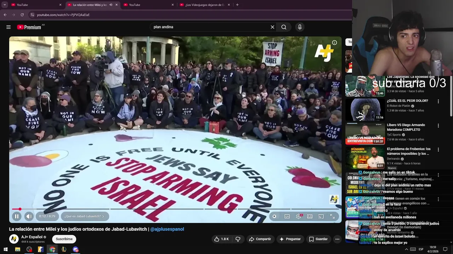The width and height of the screenshot is (453, 254).
Task: Cast the video to a TV
Action: 321,217
